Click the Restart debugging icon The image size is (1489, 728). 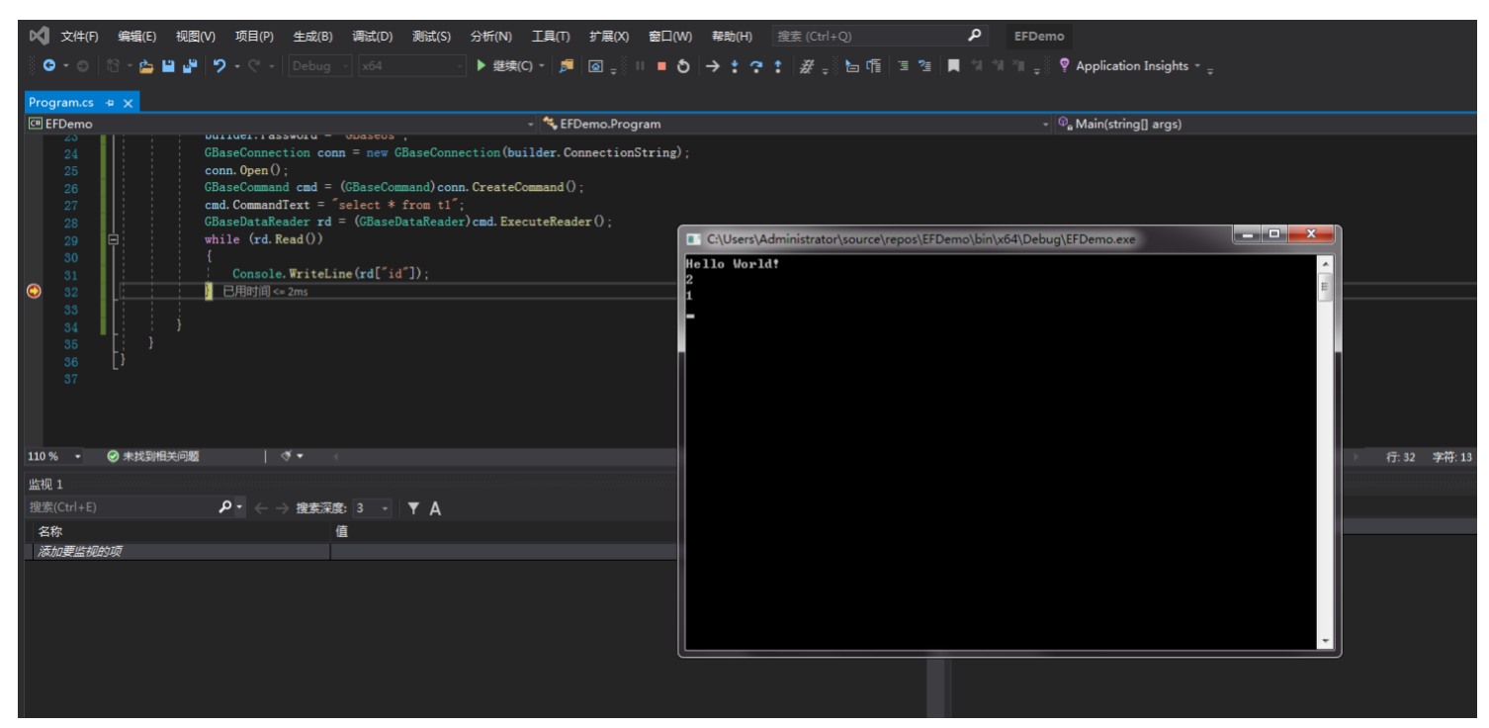(x=682, y=66)
